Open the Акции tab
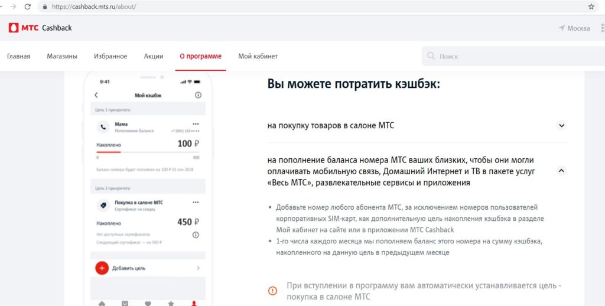 [154, 56]
